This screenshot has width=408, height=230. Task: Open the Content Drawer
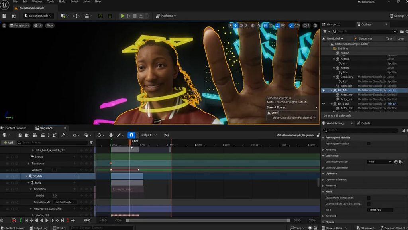(x=12, y=228)
